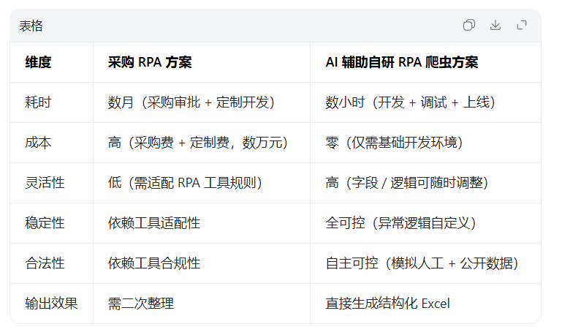Viewport: 570px width, 327px height.
Task: Click the '灵活性' row label
Action: point(45,183)
